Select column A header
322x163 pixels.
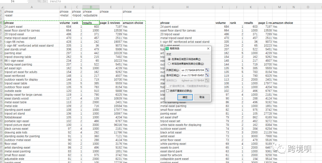coord(31,7)
